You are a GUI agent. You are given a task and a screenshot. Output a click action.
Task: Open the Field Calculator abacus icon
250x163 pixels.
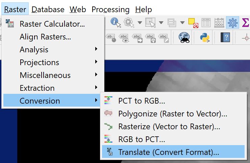219,23
